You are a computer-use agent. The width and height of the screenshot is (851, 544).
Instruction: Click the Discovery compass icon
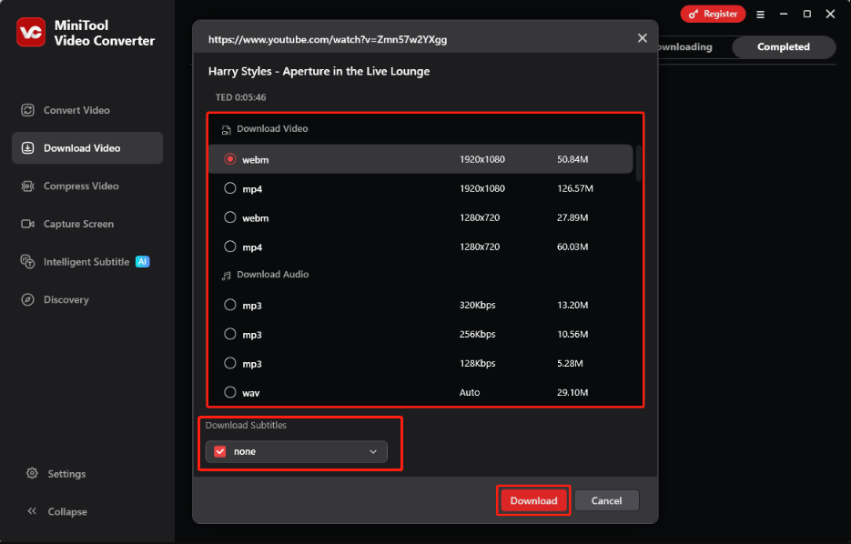pyautogui.click(x=27, y=299)
